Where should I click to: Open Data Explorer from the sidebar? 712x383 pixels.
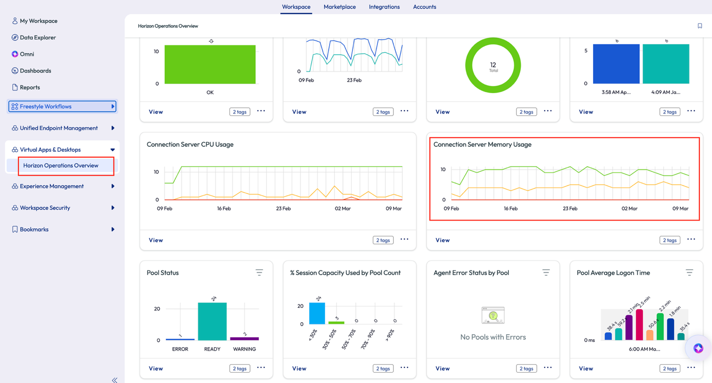[x=38, y=38]
